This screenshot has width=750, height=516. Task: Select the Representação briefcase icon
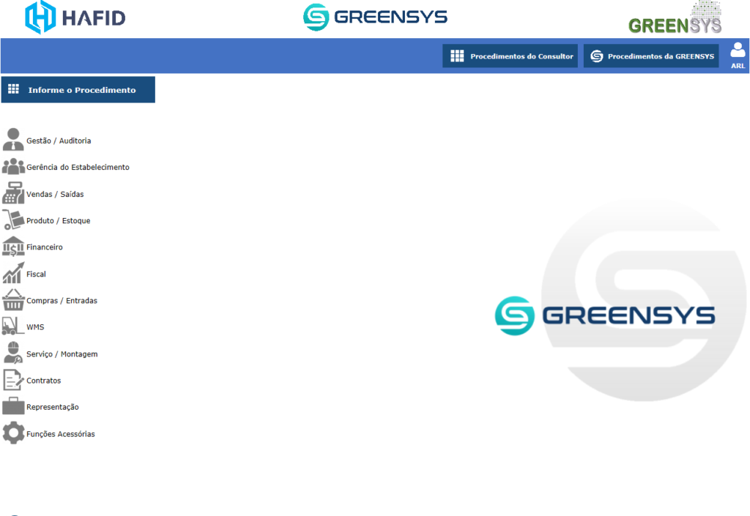coord(13,406)
